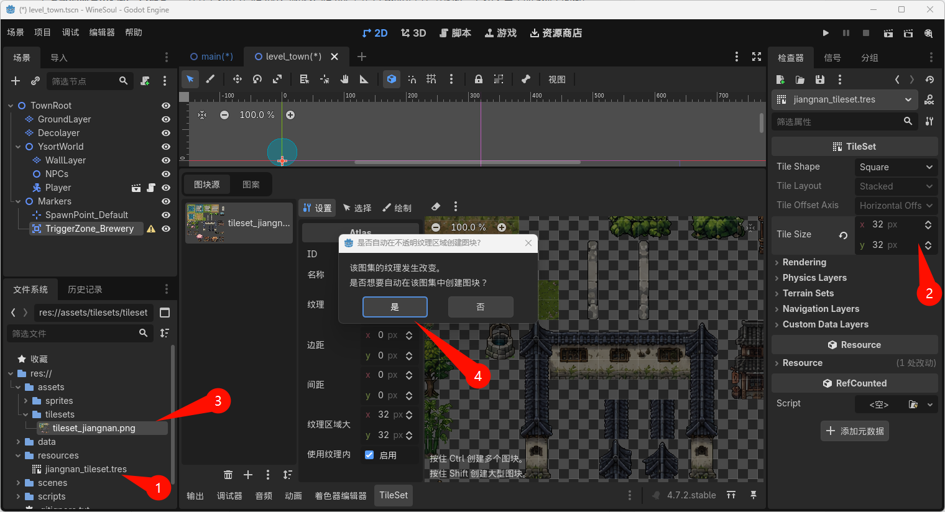Toggle visibility of TownRoot node
The width and height of the screenshot is (945, 512).
pos(166,106)
